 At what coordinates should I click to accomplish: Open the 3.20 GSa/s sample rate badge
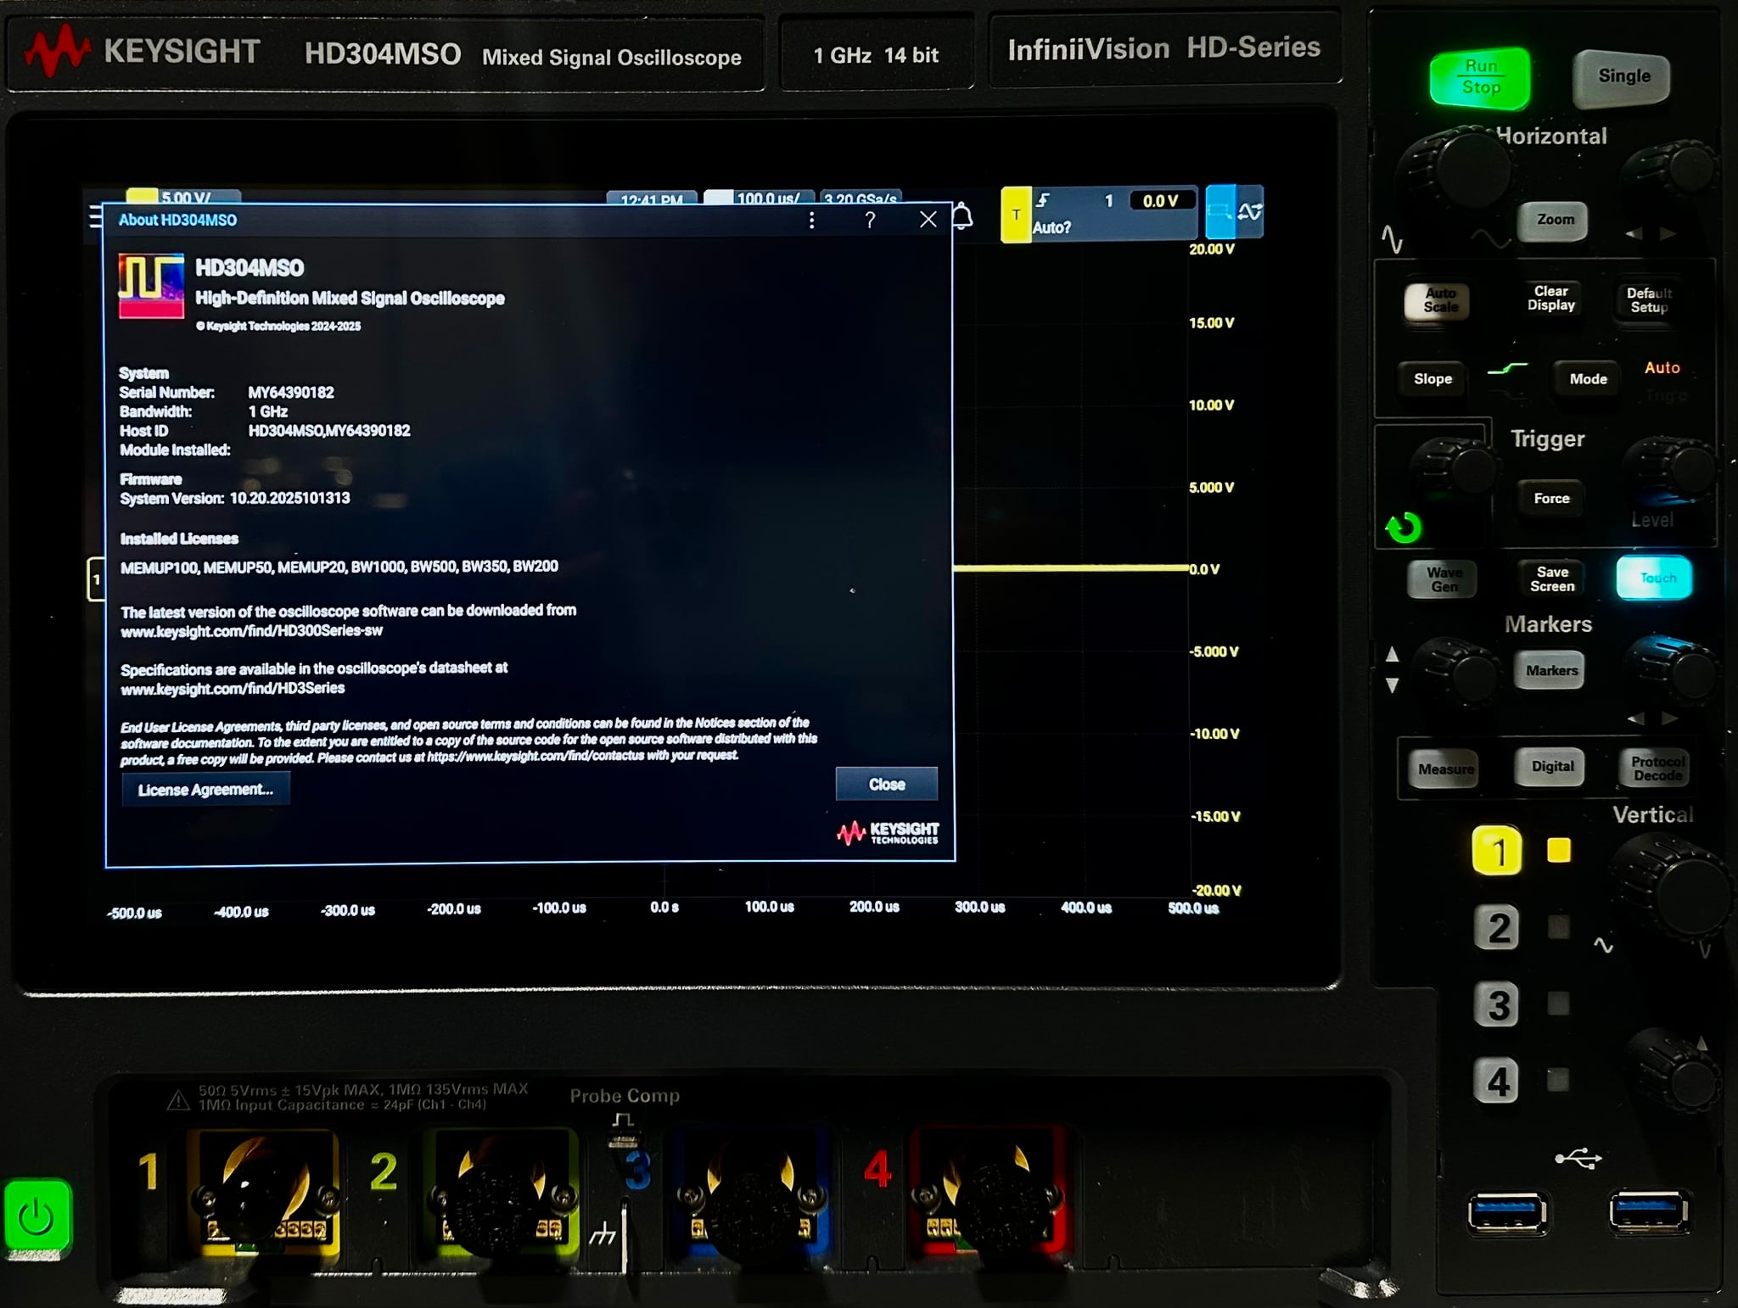click(861, 198)
